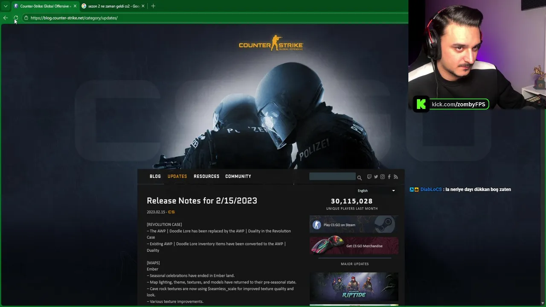Click the 'MAJOR UPDATES' sidebar heading
546x307 pixels.
tap(354, 264)
